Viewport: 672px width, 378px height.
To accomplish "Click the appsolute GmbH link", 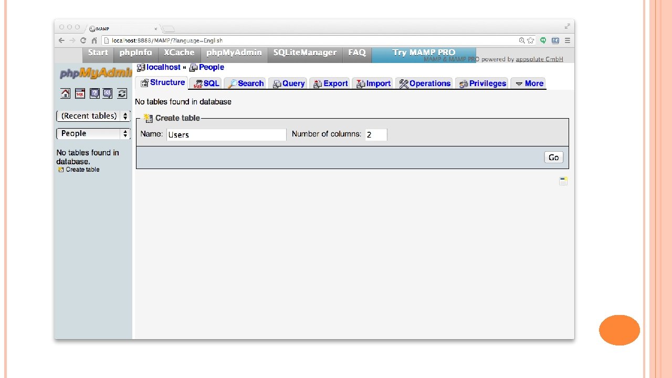I will [539, 59].
